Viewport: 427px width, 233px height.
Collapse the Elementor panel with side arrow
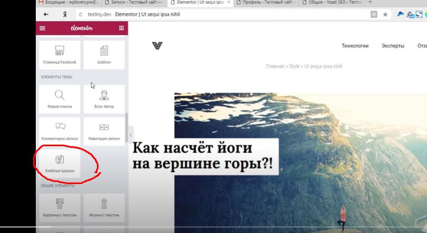131,135
